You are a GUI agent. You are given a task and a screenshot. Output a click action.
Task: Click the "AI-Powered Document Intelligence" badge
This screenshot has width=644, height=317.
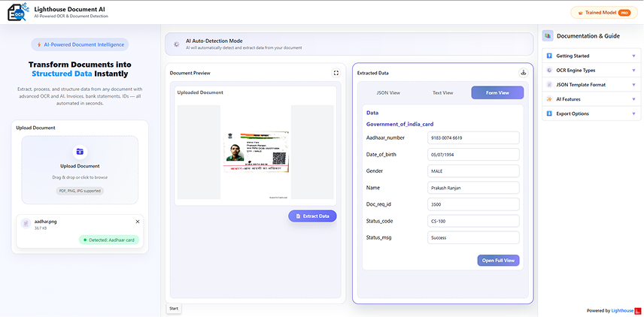[x=80, y=45]
